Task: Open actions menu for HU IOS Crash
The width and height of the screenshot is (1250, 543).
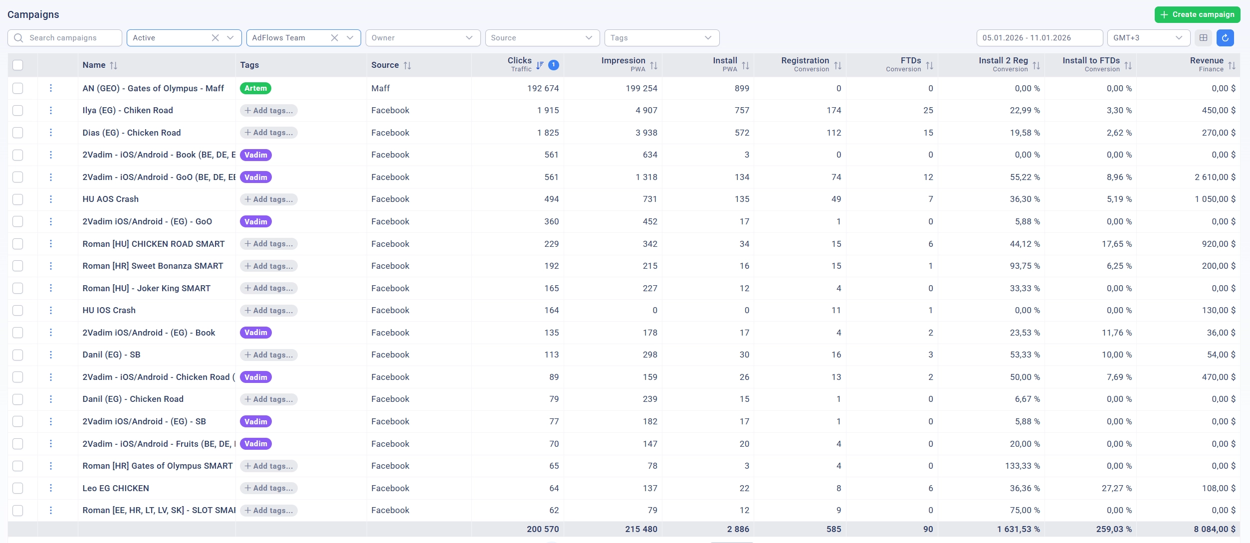Action: click(51, 310)
